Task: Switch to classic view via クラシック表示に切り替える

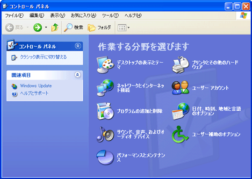Action: point(43,57)
